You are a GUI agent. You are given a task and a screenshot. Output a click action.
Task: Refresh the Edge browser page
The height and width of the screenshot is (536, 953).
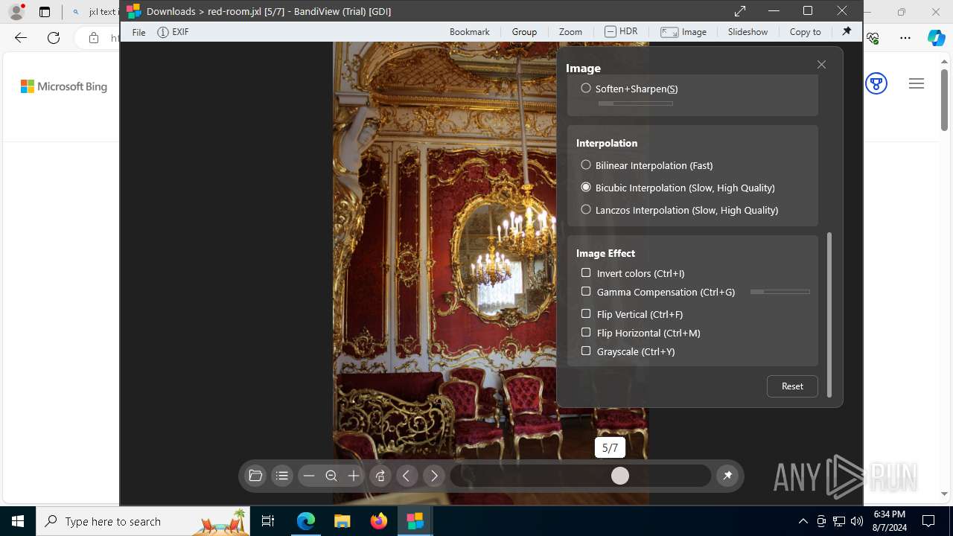tap(54, 38)
